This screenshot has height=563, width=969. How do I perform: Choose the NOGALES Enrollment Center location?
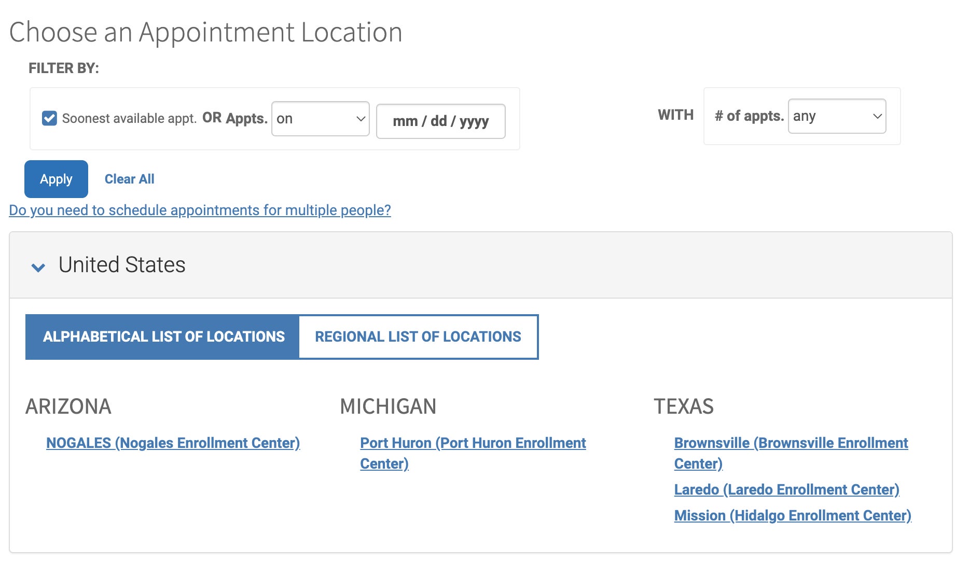point(173,443)
